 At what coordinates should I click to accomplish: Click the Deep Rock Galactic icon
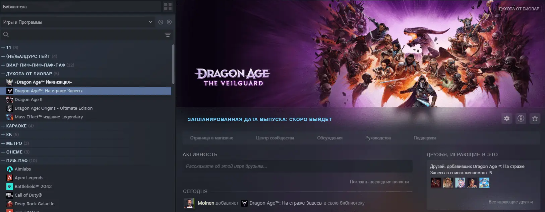10,204
